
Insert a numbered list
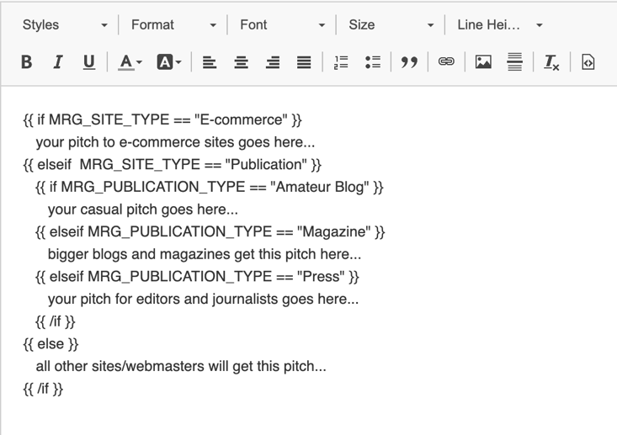click(341, 62)
